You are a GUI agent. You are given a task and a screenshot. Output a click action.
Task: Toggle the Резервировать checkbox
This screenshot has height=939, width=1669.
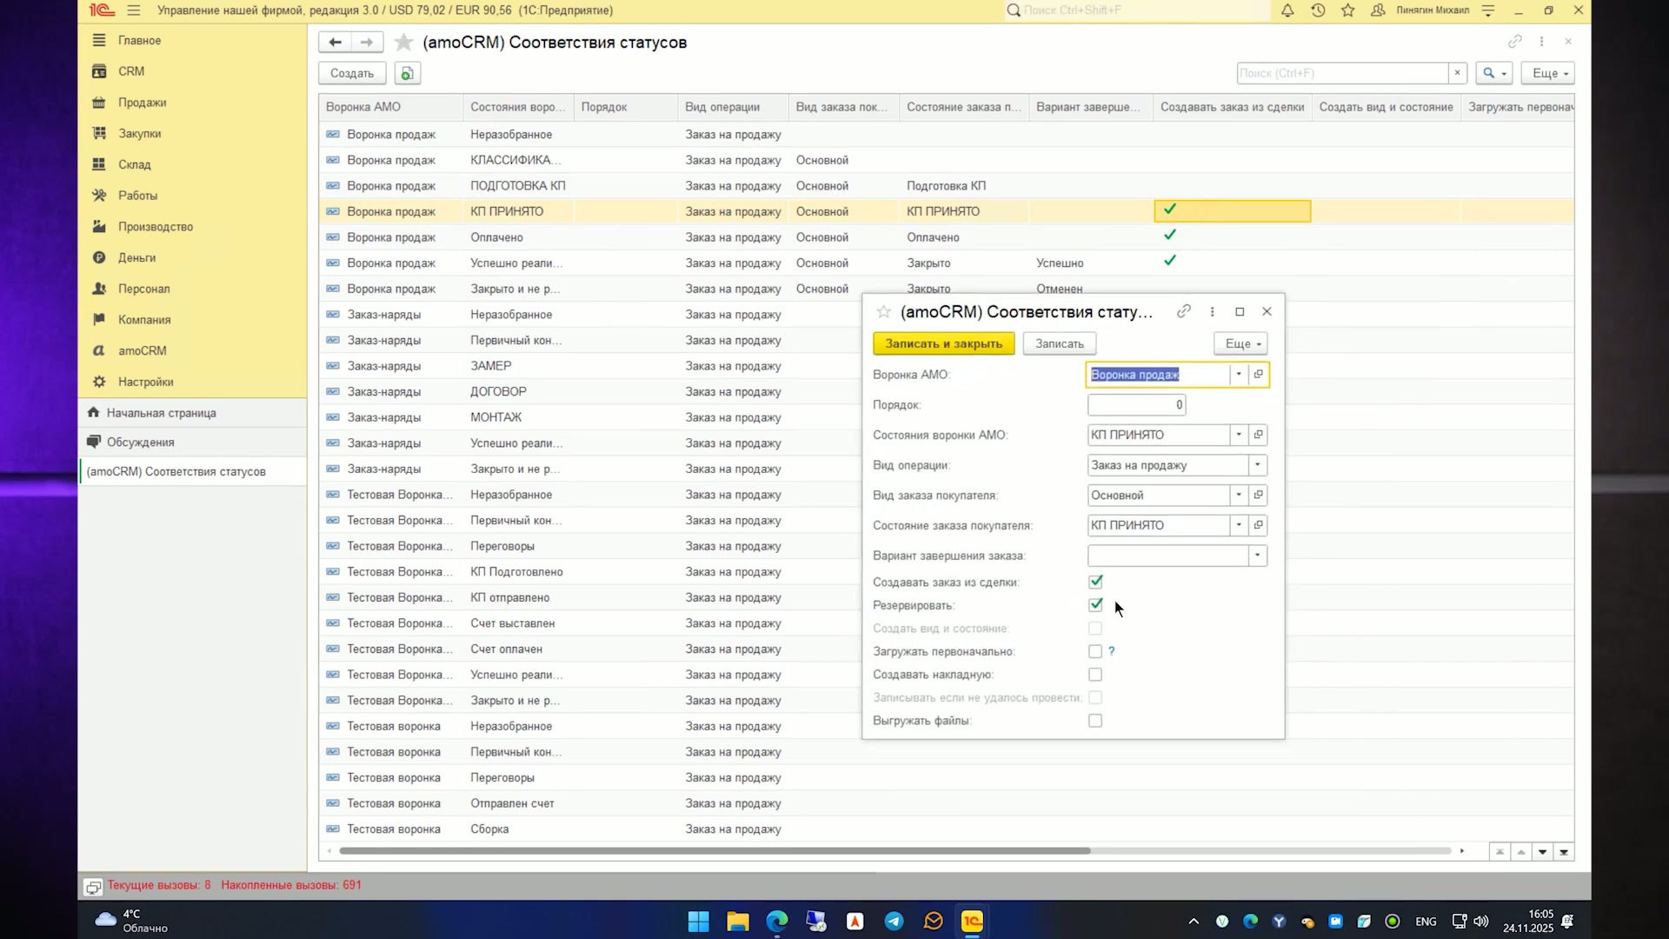coord(1095,605)
